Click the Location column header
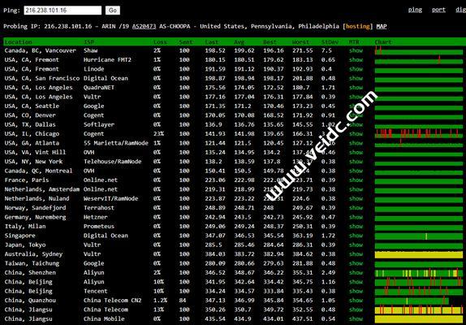The height and width of the screenshot is (325, 466). (x=18, y=42)
